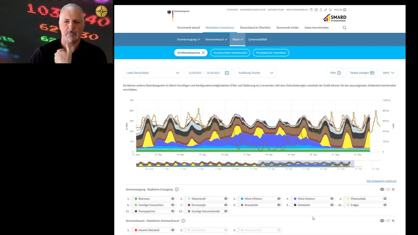Image resolution: width=418 pixels, height=235 pixels.
Task: Open the website search magnifier icon
Action: [344, 28]
